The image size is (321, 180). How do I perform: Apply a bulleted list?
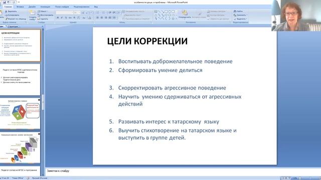98,12
